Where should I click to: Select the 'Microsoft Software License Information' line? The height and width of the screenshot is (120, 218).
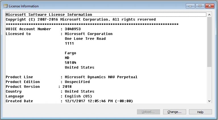pyautogui.click(x=106, y=14)
